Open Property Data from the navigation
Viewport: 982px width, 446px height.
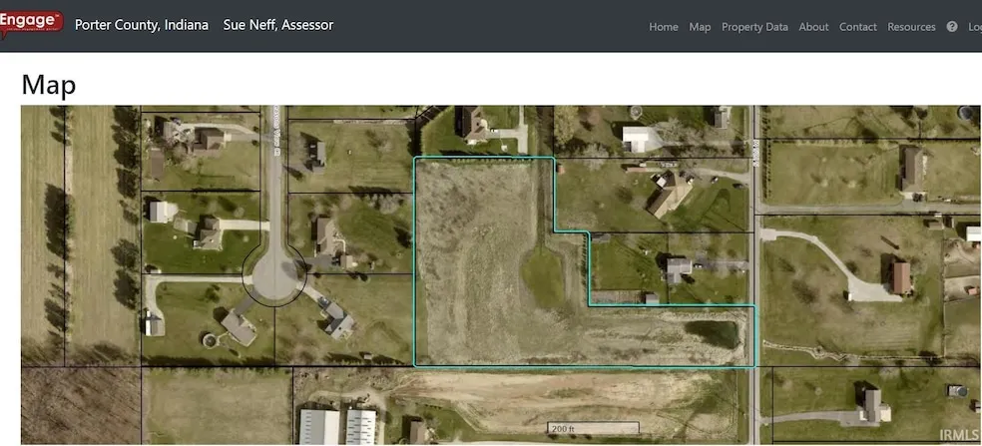[x=754, y=27]
